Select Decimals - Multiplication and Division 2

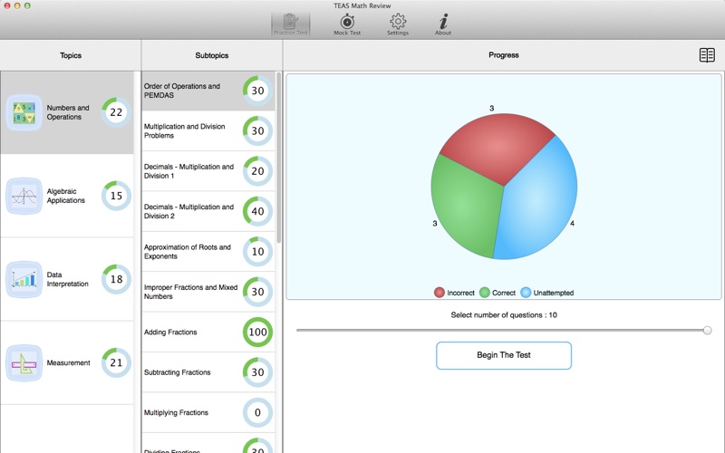208,211
